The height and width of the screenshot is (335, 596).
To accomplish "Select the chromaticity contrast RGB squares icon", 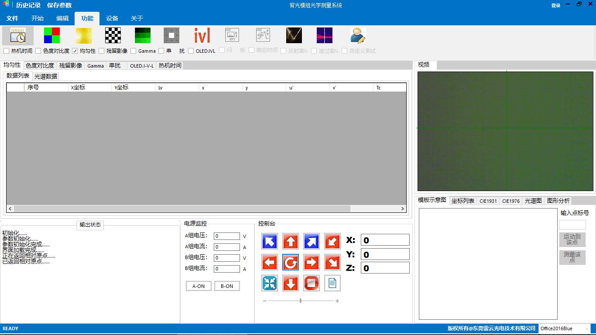I will click(52, 36).
